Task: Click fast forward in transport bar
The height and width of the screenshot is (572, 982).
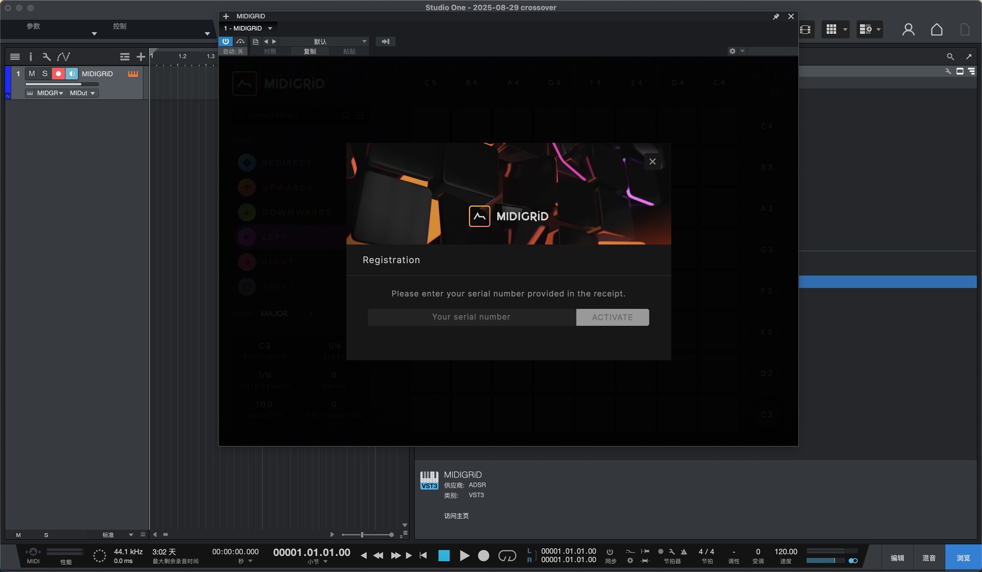Action: click(396, 556)
